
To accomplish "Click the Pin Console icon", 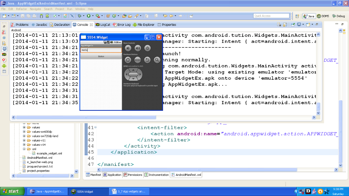I will (x=293, y=25).
